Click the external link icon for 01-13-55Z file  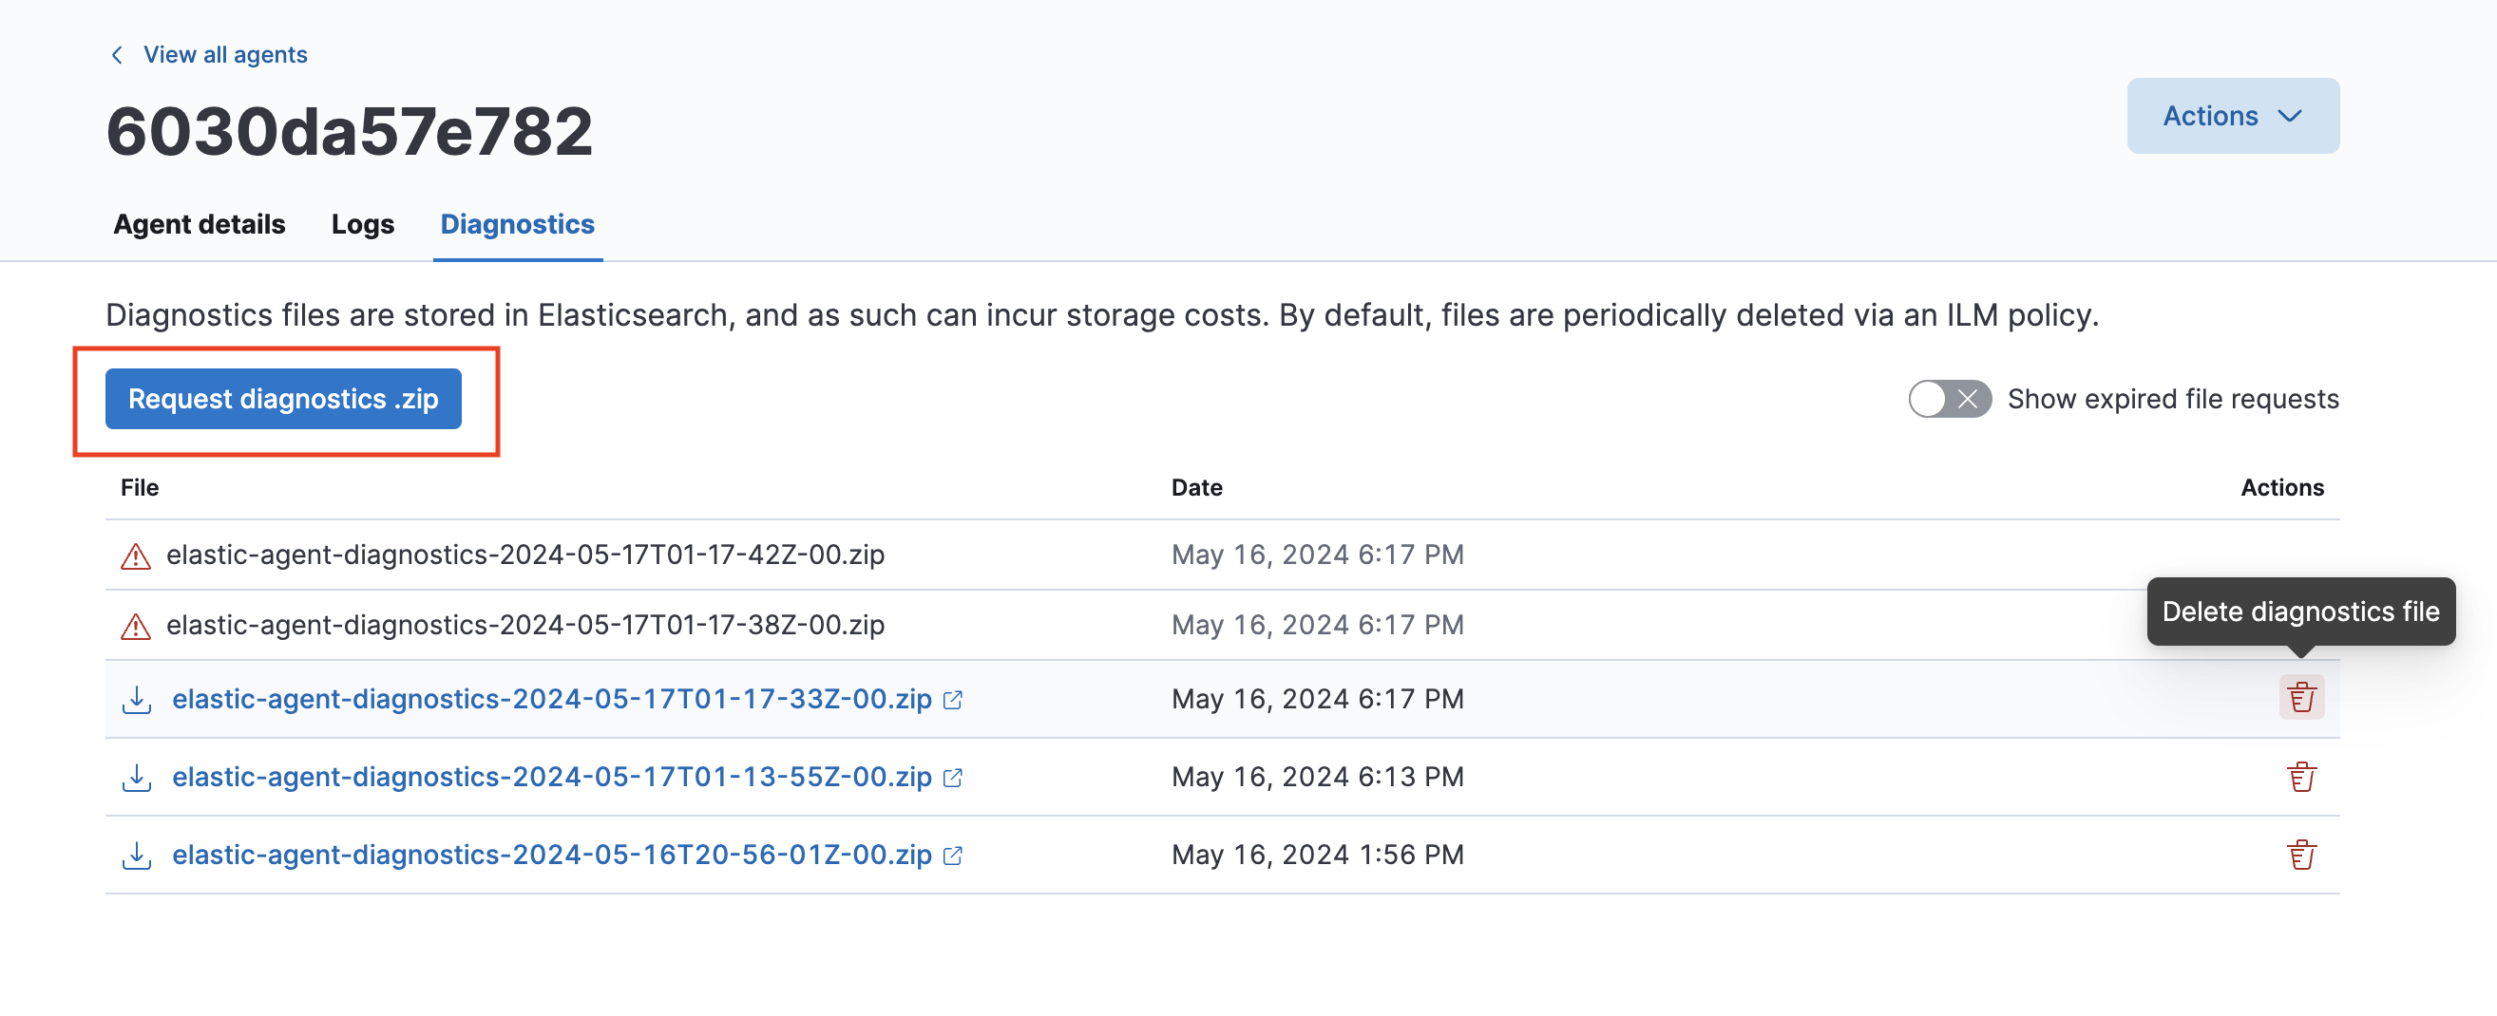point(954,777)
